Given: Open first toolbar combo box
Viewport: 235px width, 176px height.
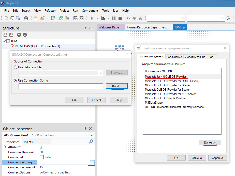Looking at the screenshot, I should pyautogui.click(x=182, y=18).
